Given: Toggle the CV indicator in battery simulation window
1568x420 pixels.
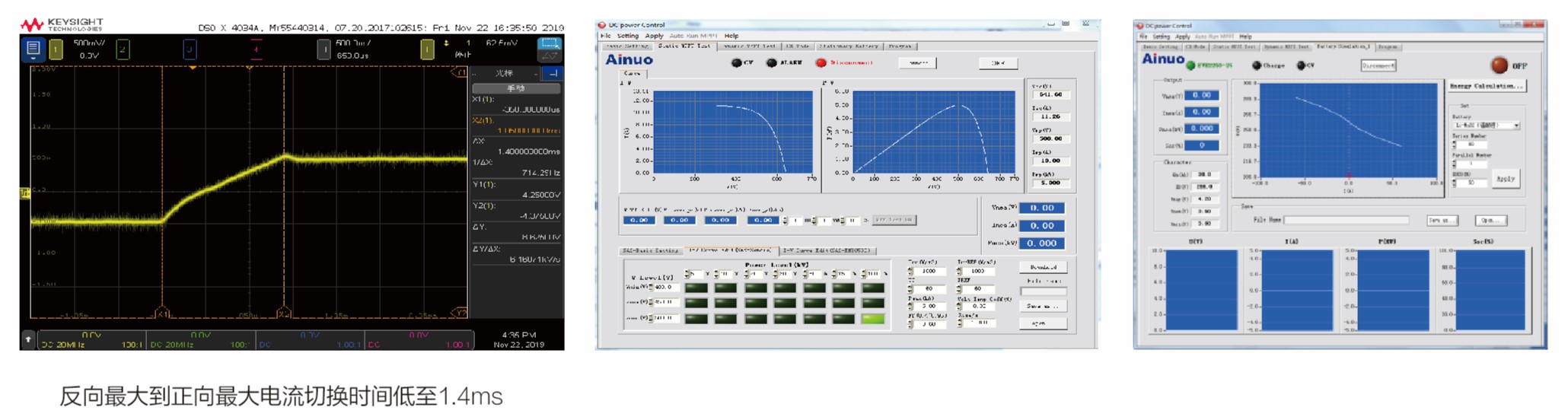Looking at the screenshot, I should [1301, 66].
